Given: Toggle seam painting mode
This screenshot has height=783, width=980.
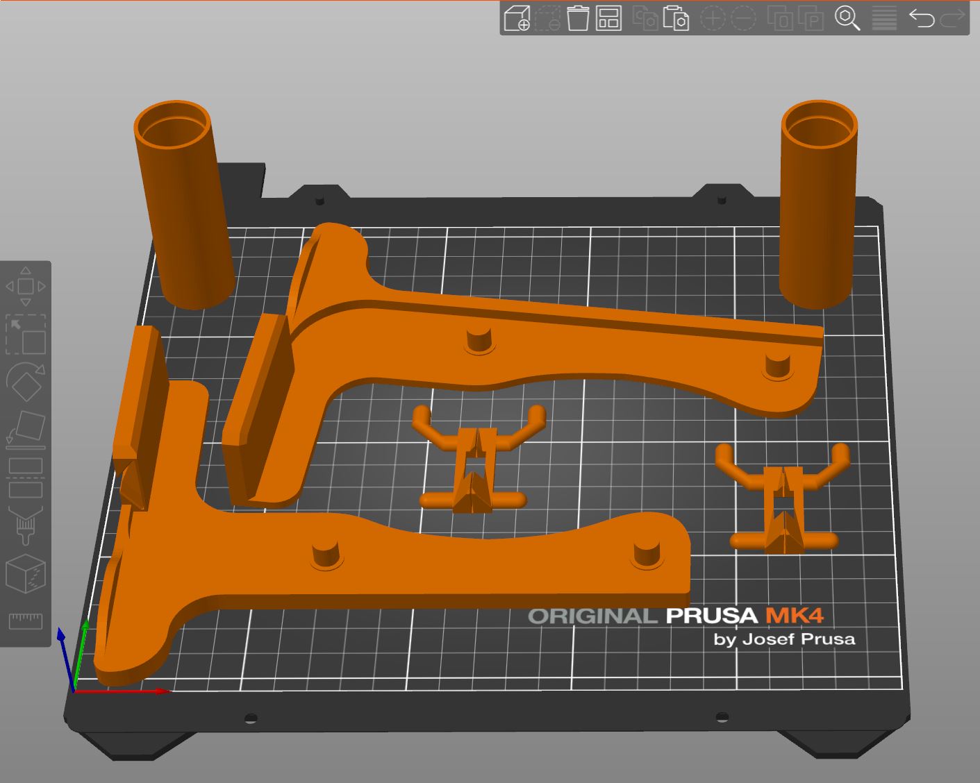Looking at the screenshot, I should point(26,574).
